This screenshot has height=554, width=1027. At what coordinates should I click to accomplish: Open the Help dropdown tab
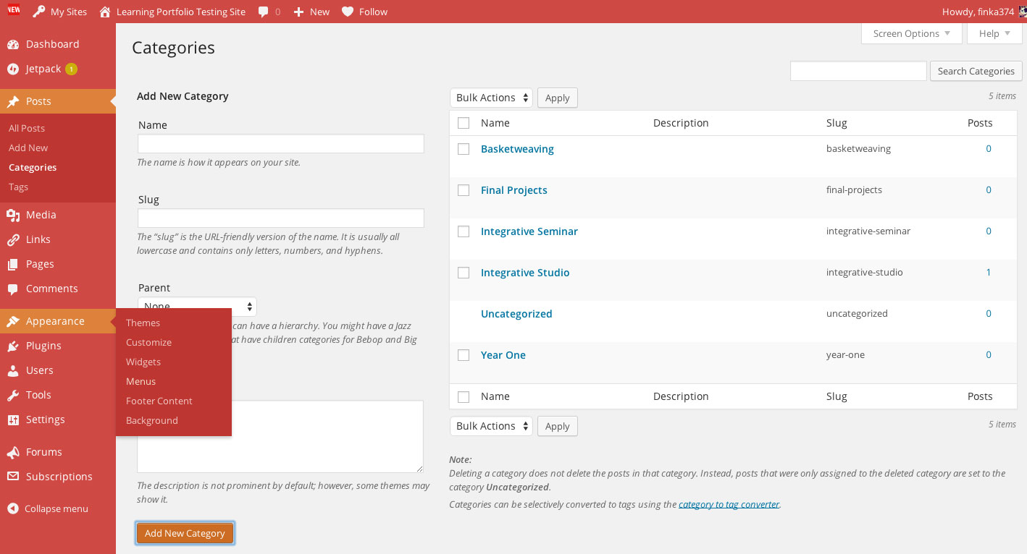point(994,33)
